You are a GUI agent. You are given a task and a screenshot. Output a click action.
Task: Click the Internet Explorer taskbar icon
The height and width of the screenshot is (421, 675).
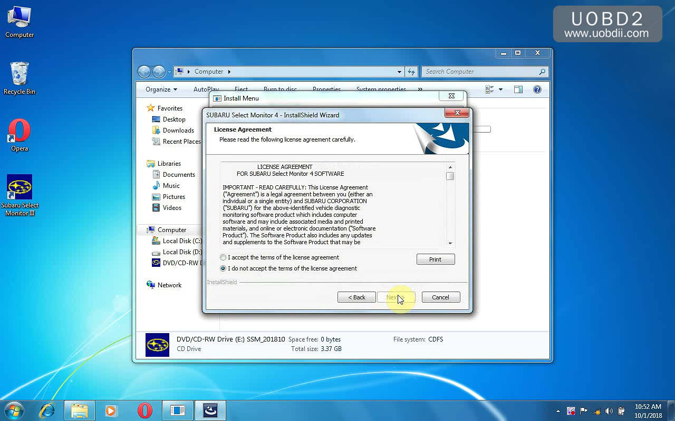[x=47, y=410]
